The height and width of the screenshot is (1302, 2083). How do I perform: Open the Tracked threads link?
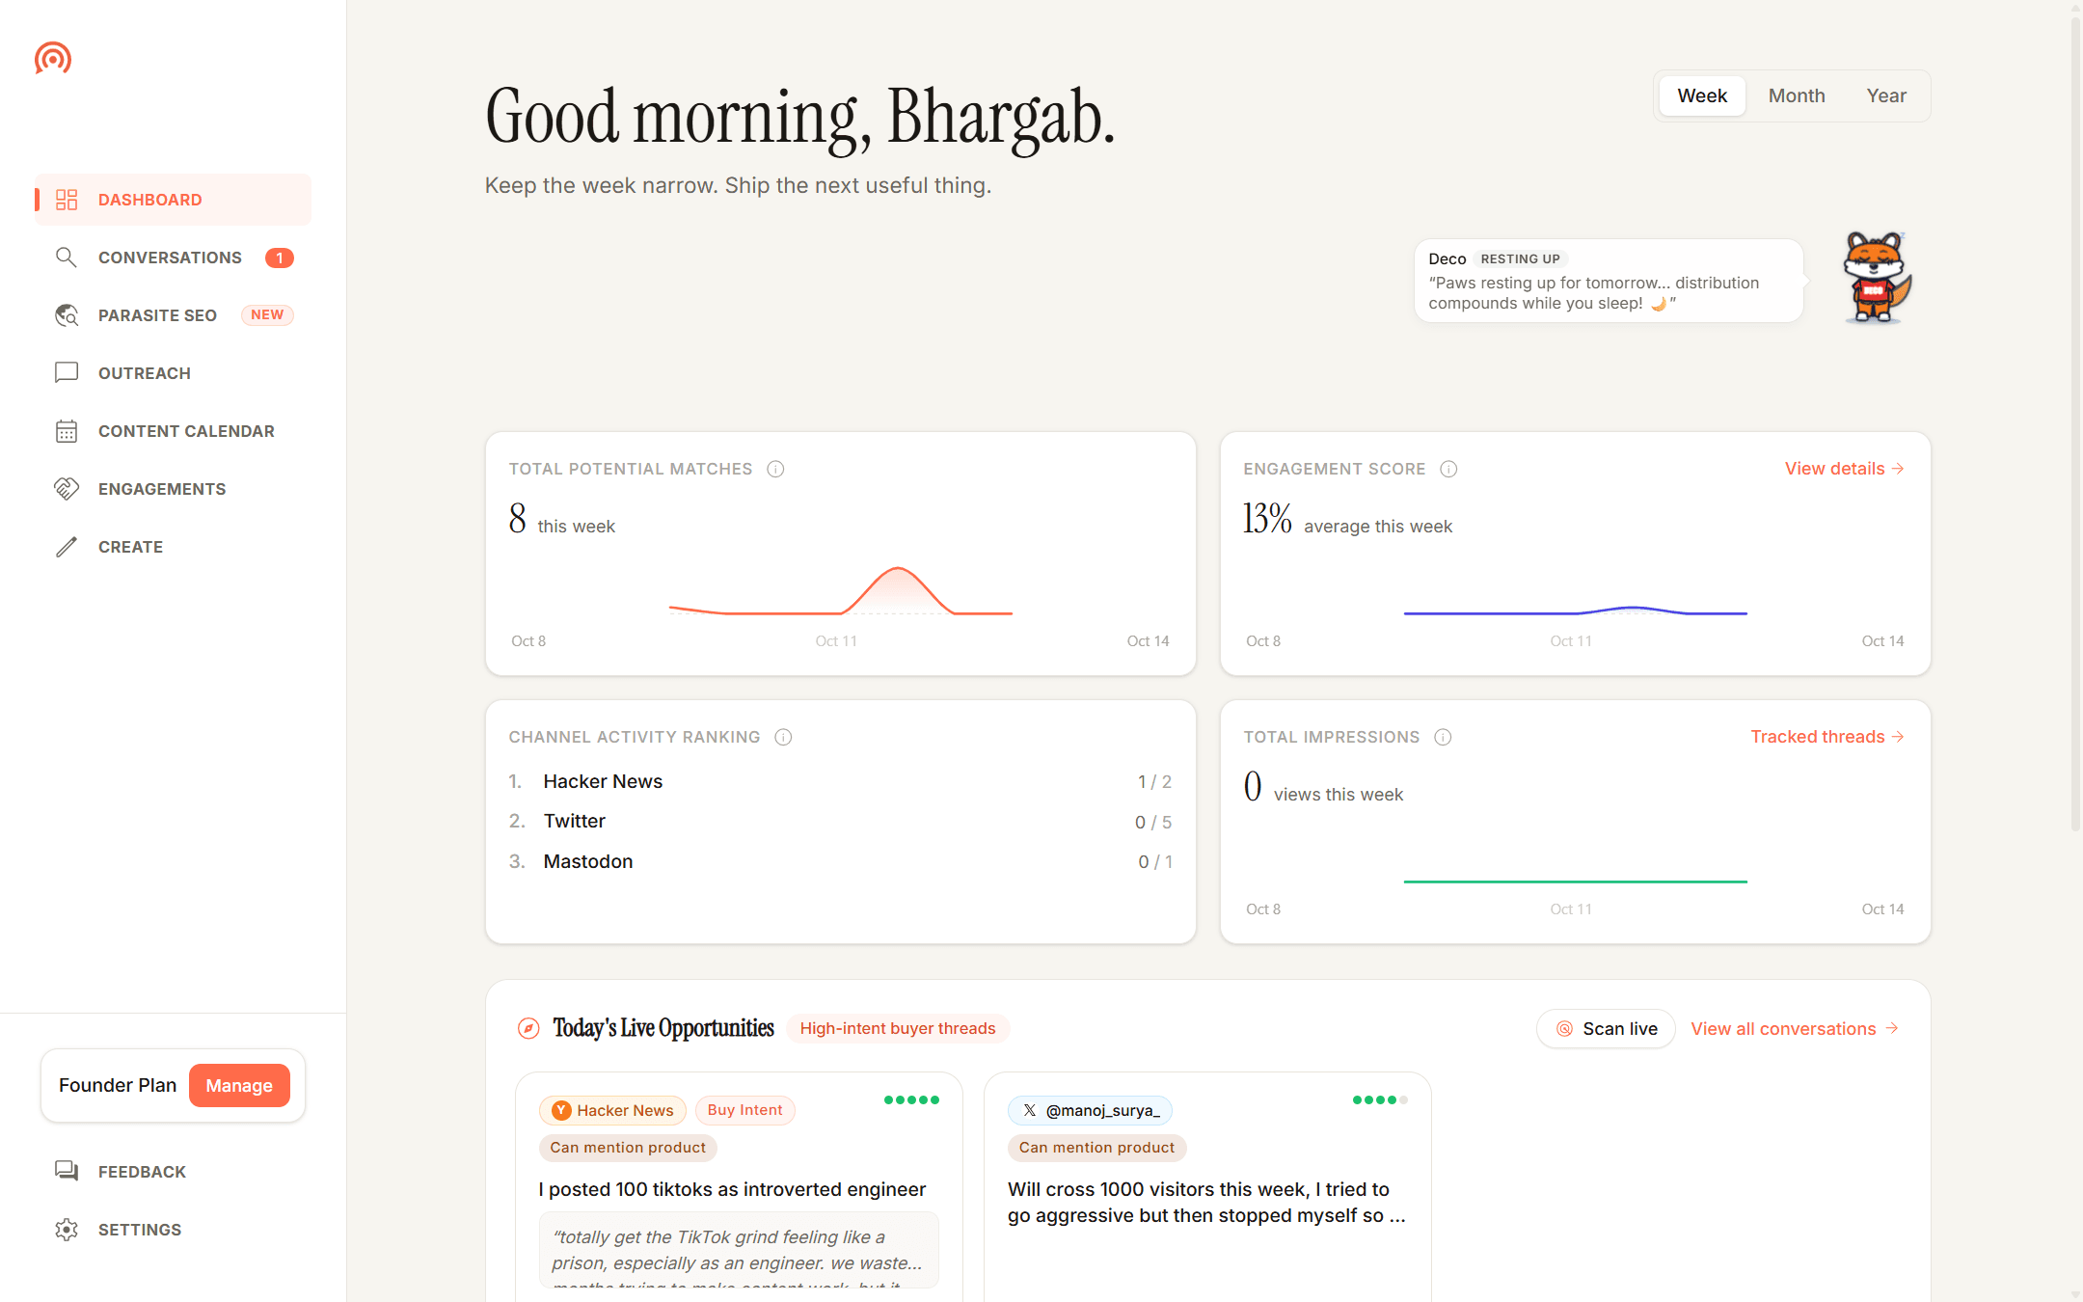1827,737
